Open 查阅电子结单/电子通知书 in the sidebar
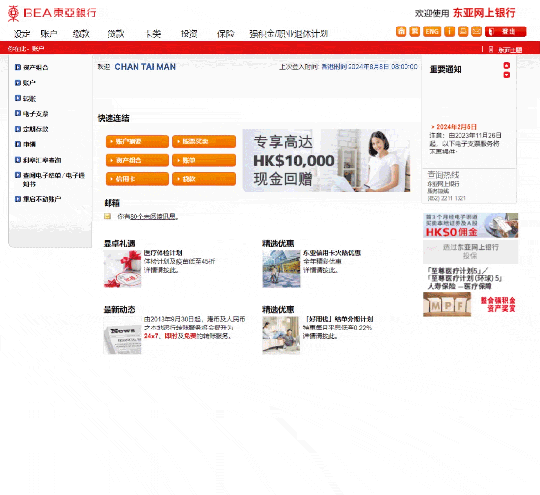Viewport: 540px width, 495px height. (x=54, y=179)
